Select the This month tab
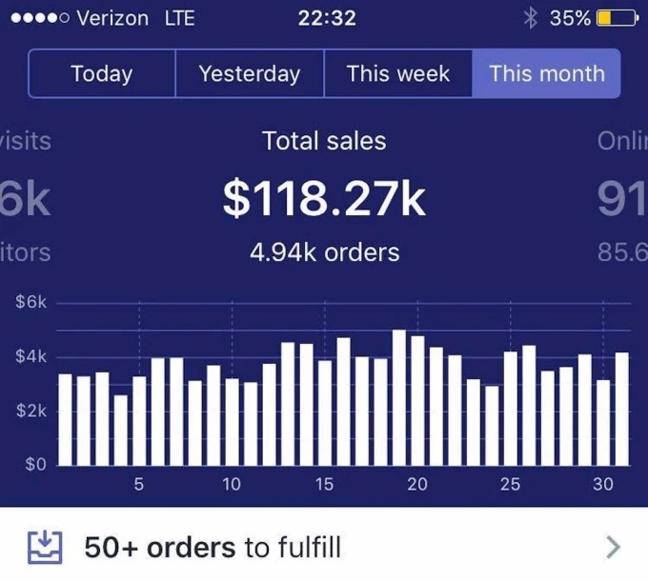Viewport: 648px width, 582px height. pos(546,73)
